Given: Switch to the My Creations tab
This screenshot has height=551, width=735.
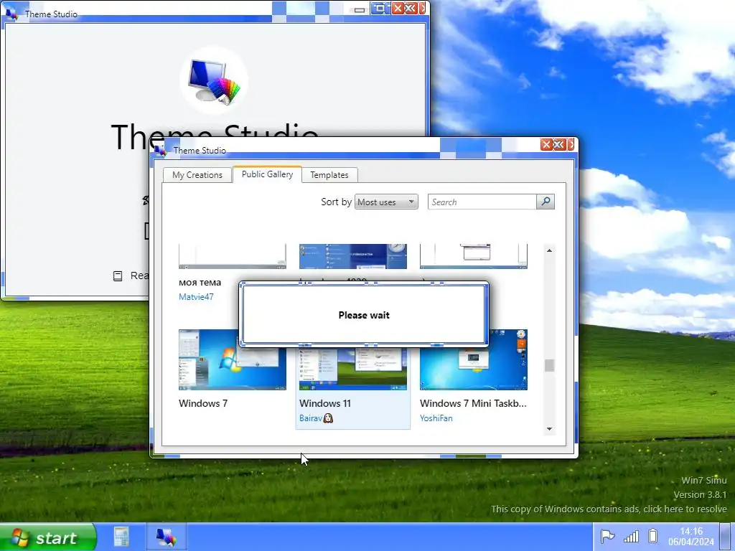Looking at the screenshot, I should [197, 175].
